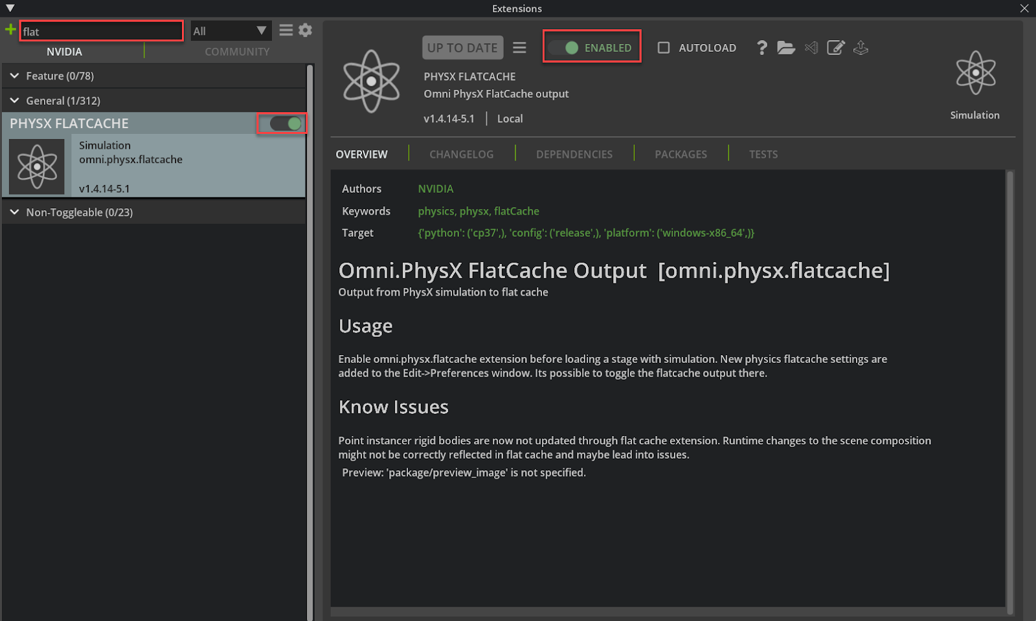Screen dimensions: 1036x621
Task: Click the 'Authors' label
Action: click(361, 189)
